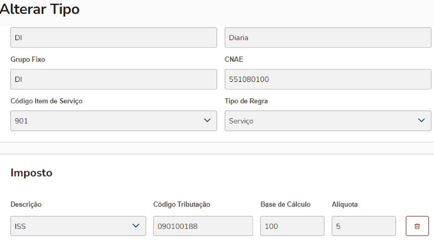Select the Alíquota field showing 5
The image size is (434, 241).
(363, 226)
